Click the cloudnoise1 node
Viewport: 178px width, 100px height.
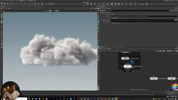[x=125, y=58]
